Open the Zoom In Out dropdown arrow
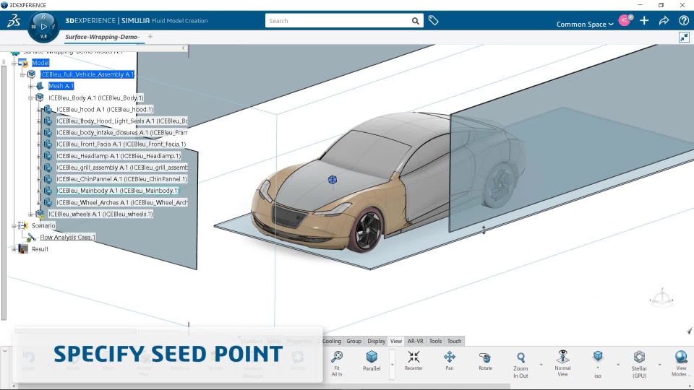This screenshot has height=390, width=694. point(541,364)
